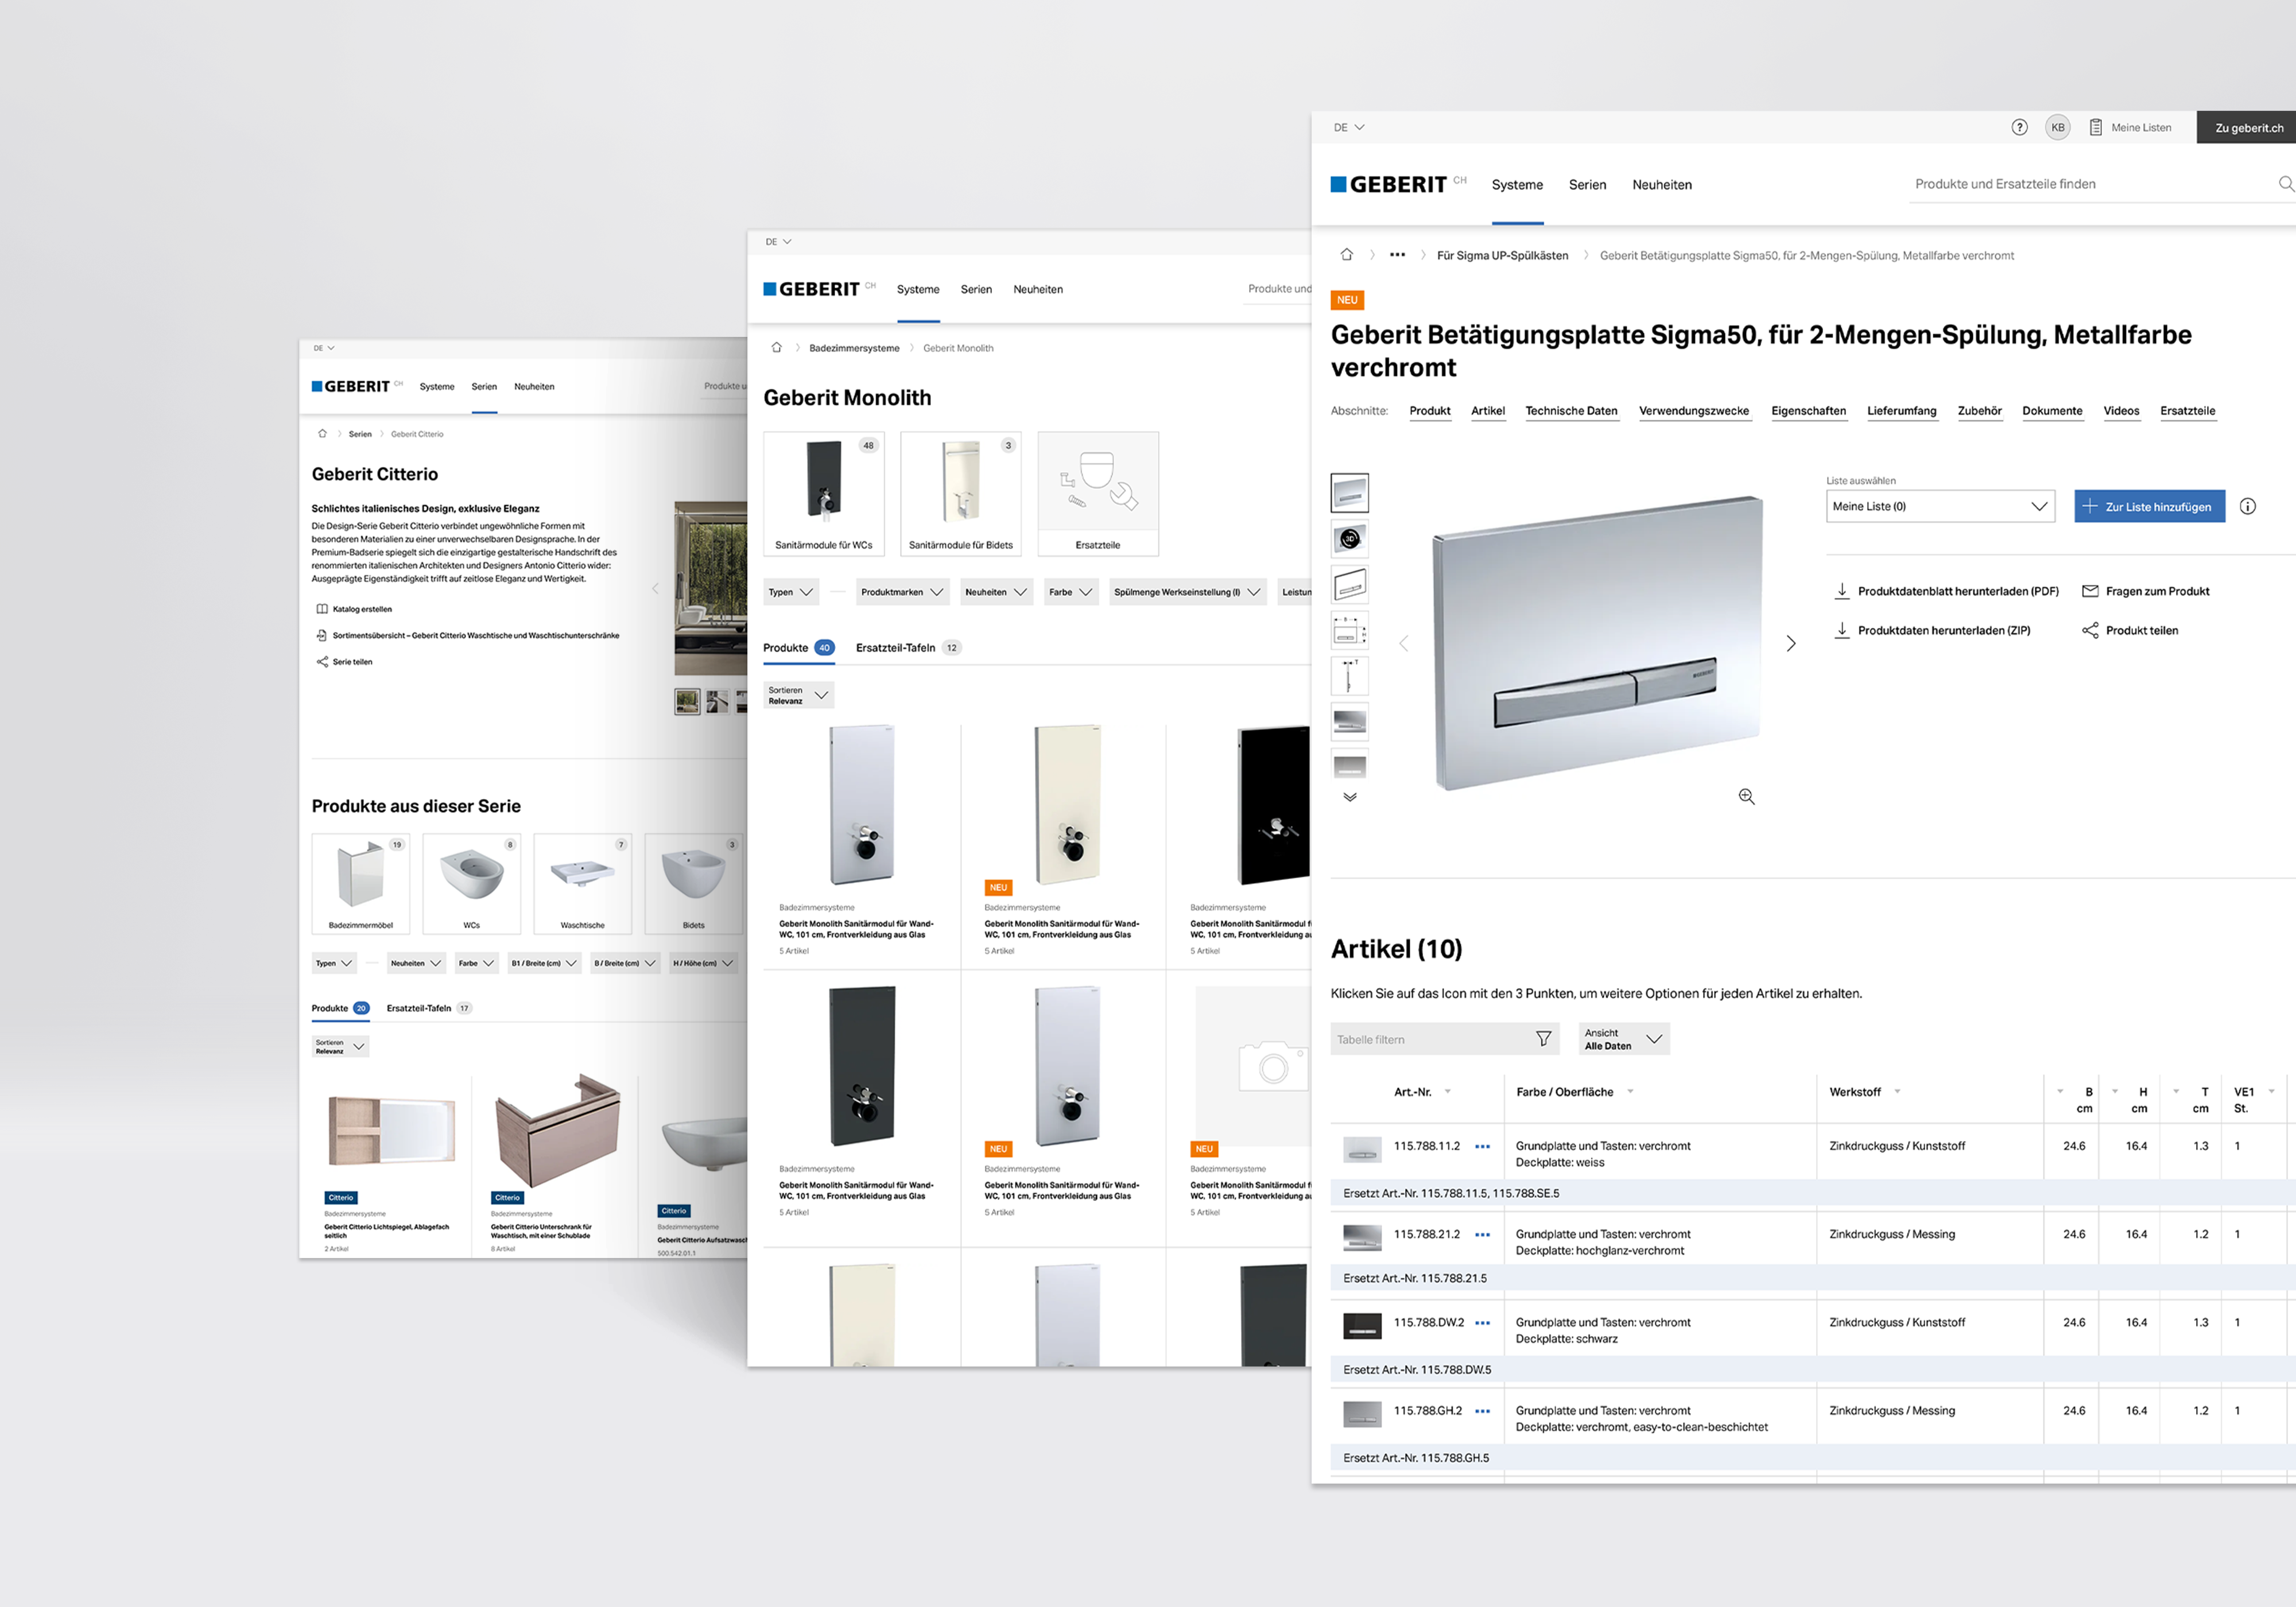Select first product image thumbnail
The width and height of the screenshot is (2296, 1607).
click(1349, 492)
